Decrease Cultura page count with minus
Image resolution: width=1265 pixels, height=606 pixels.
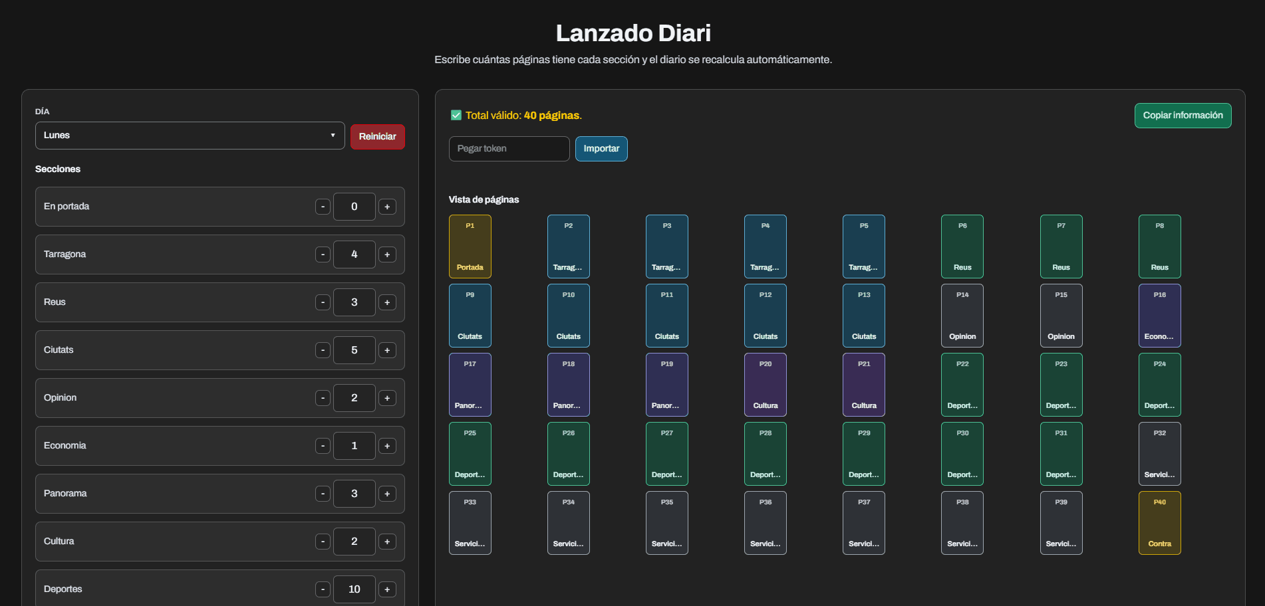[323, 542]
